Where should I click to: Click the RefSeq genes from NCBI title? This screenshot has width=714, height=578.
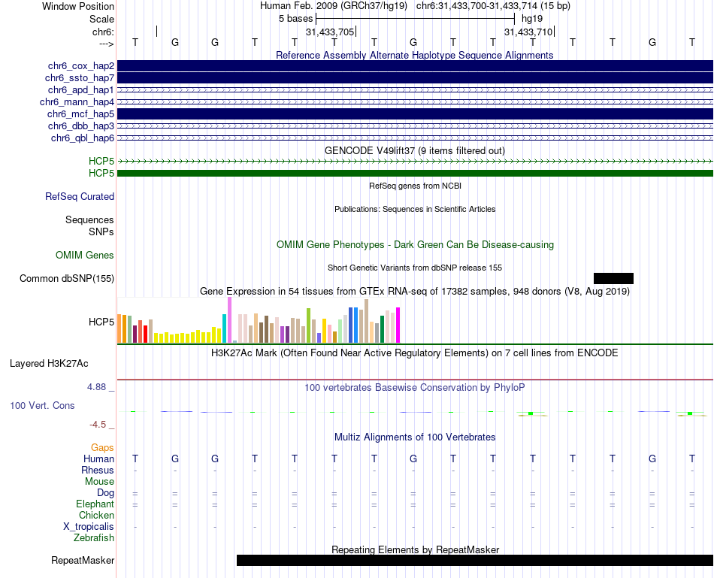(415, 186)
